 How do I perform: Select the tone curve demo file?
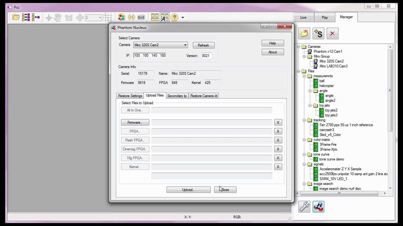(x=332, y=159)
